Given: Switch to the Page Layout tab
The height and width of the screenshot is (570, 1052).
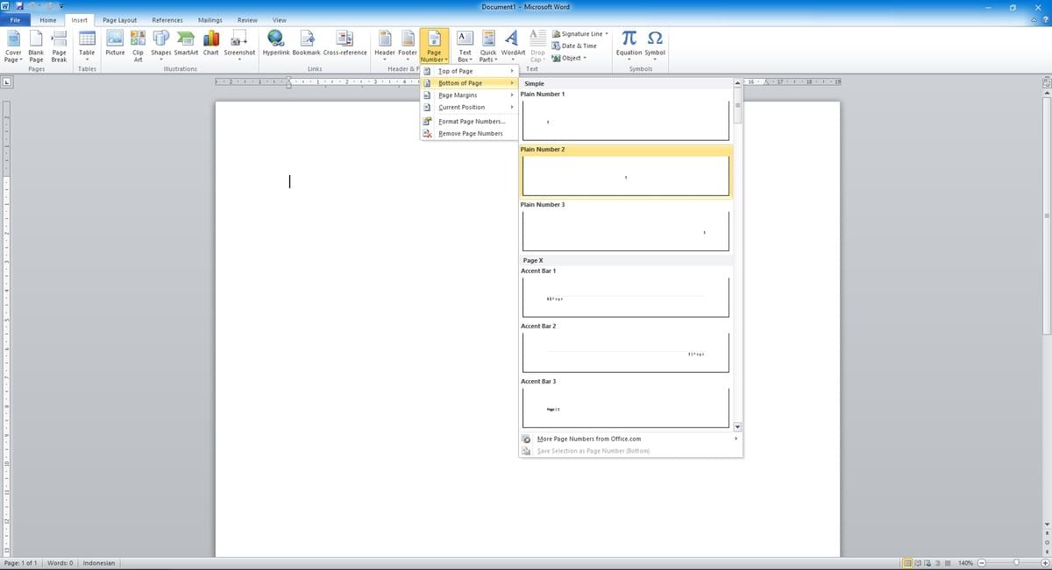Looking at the screenshot, I should click(118, 19).
